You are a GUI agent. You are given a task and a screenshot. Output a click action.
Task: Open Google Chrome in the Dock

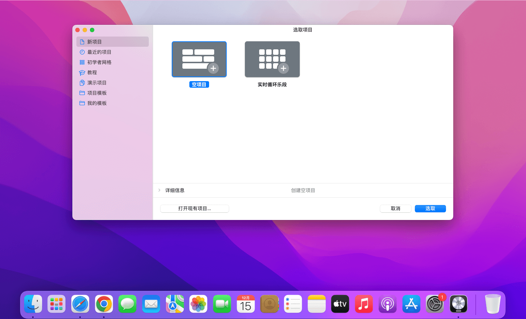[x=104, y=304]
